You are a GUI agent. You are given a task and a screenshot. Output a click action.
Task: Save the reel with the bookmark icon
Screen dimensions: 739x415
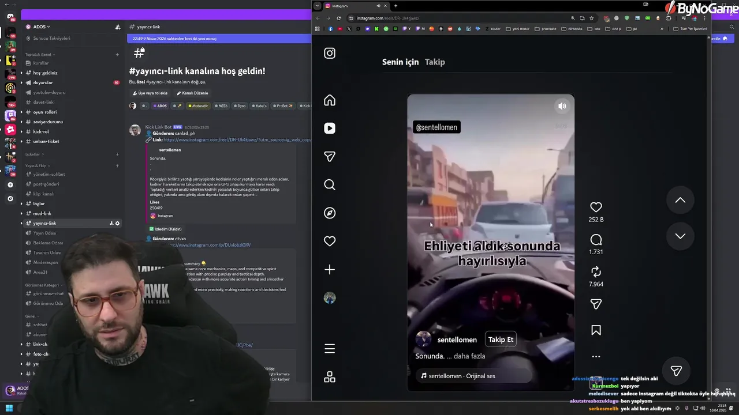[596, 330]
